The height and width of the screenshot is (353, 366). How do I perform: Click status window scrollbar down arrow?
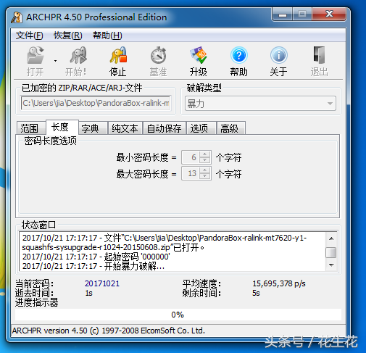(x=331, y=265)
